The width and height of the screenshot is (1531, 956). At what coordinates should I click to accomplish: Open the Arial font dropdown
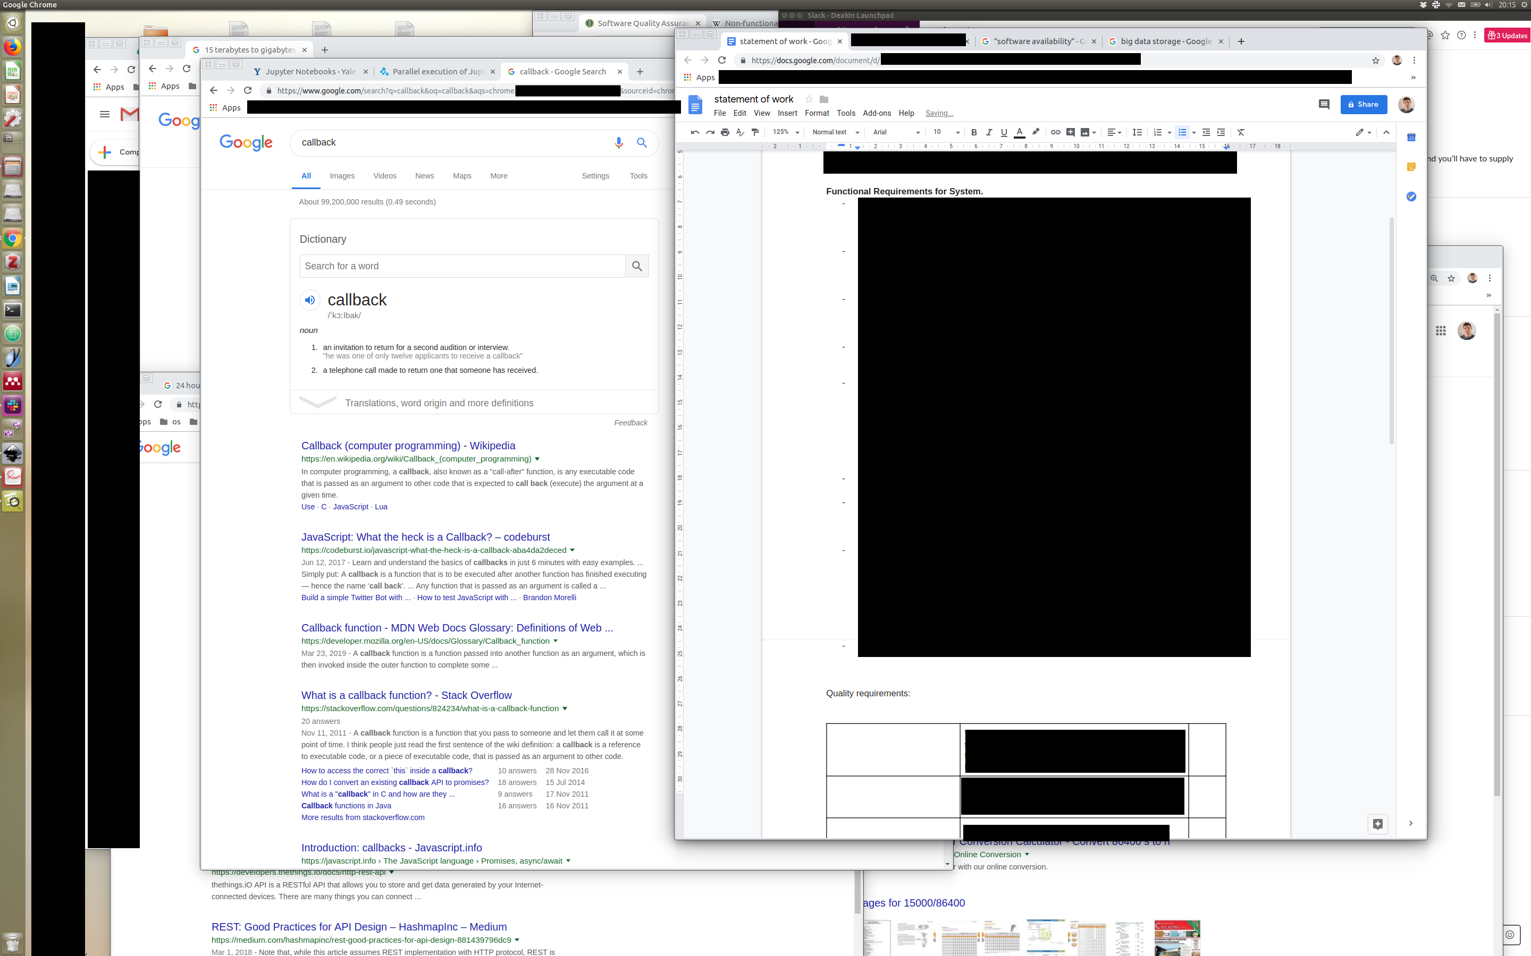coord(896,132)
